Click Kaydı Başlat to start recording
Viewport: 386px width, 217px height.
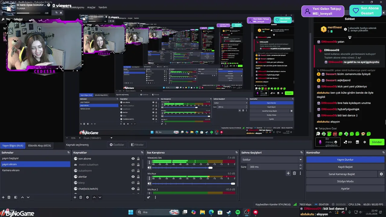click(x=345, y=167)
